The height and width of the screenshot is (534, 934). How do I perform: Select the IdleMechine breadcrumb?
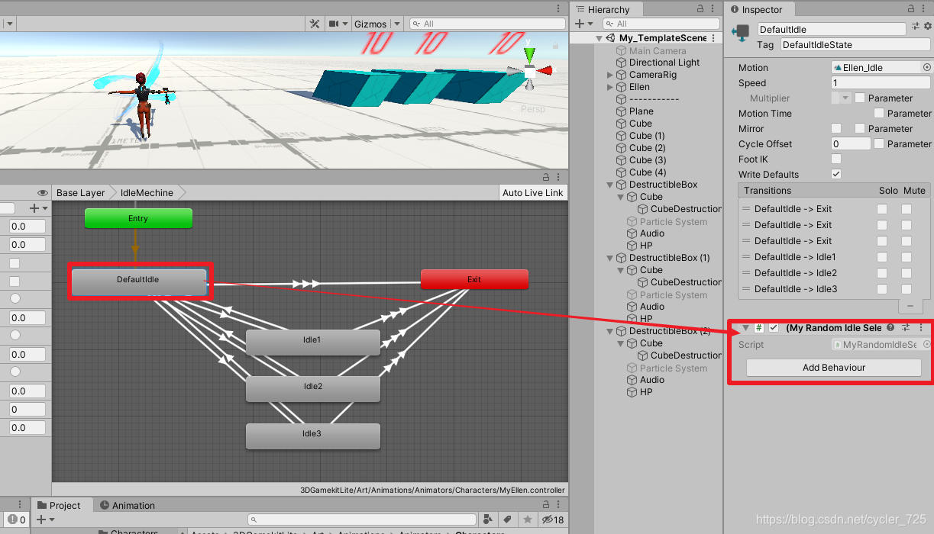pos(147,193)
